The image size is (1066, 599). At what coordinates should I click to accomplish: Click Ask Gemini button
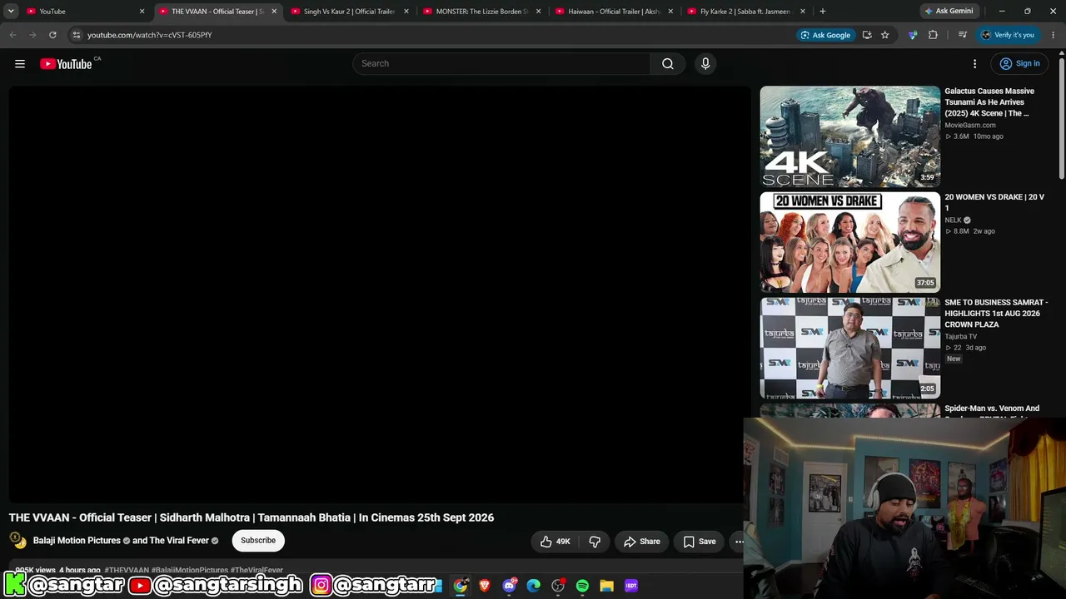tap(948, 11)
